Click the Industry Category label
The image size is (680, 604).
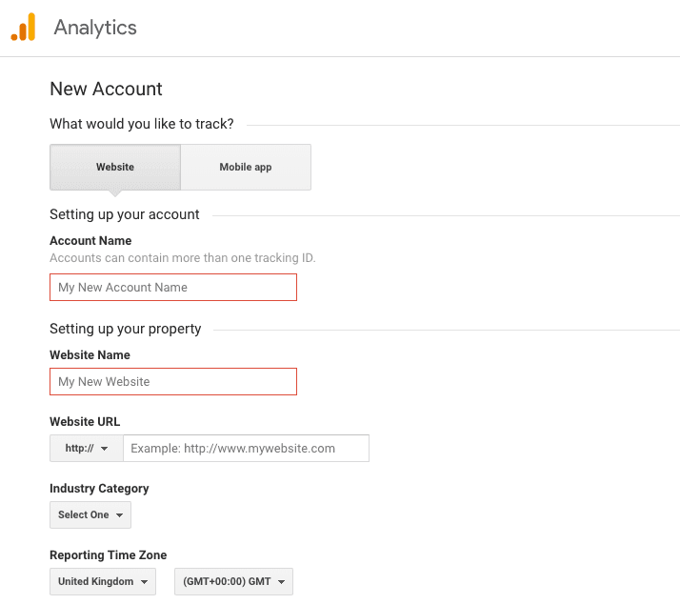pos(99,489)
